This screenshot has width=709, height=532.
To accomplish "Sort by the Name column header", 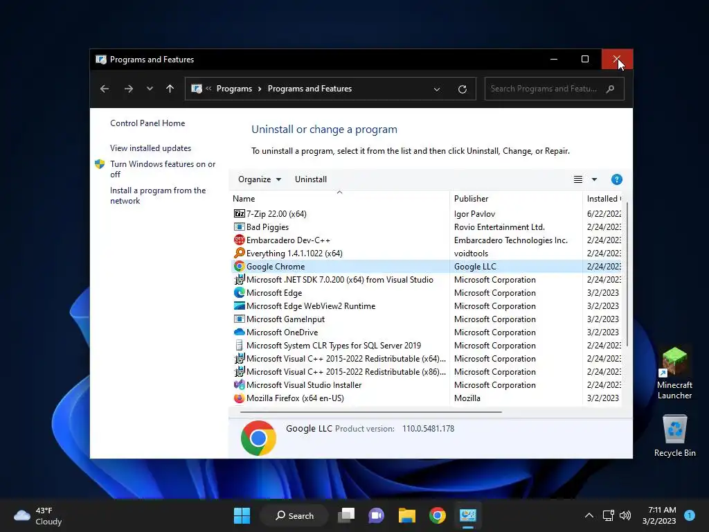I will (x=339, y=199).
